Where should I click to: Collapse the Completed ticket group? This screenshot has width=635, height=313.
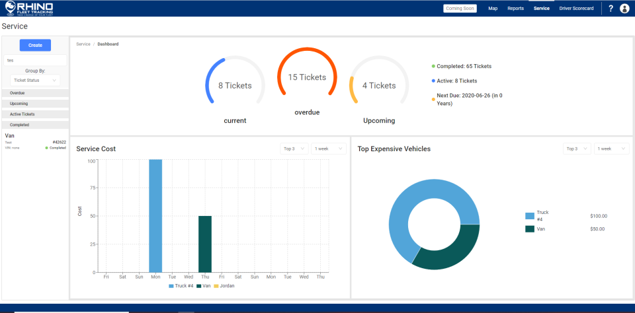[x=35, y=125]
